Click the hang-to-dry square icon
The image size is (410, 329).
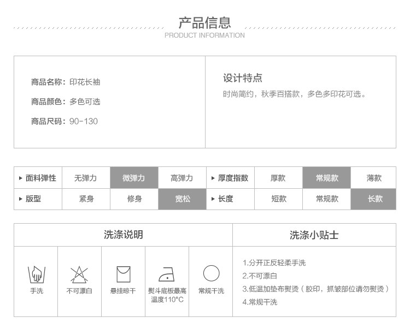point(124,274)
